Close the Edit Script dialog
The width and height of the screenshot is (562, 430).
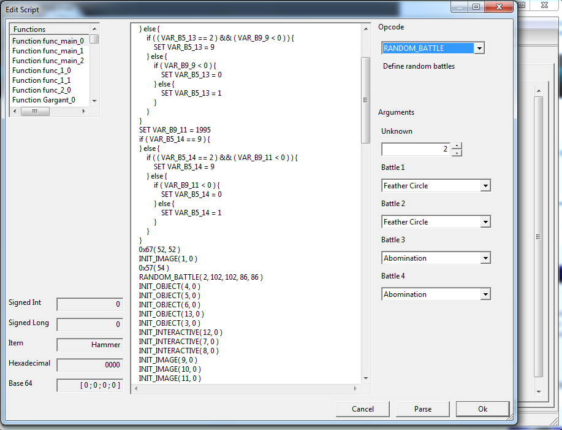coord(499,7)
